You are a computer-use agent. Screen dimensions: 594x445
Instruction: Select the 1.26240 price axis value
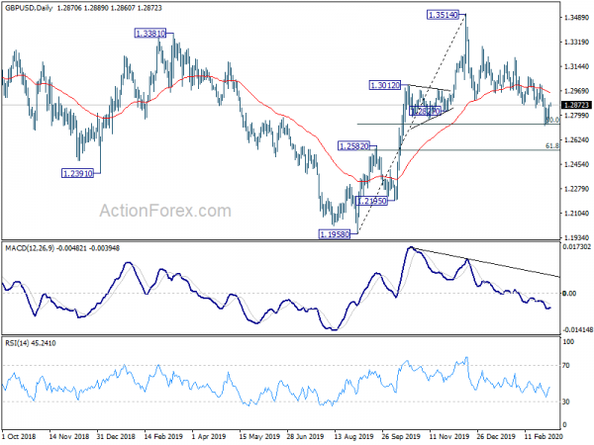576,140
